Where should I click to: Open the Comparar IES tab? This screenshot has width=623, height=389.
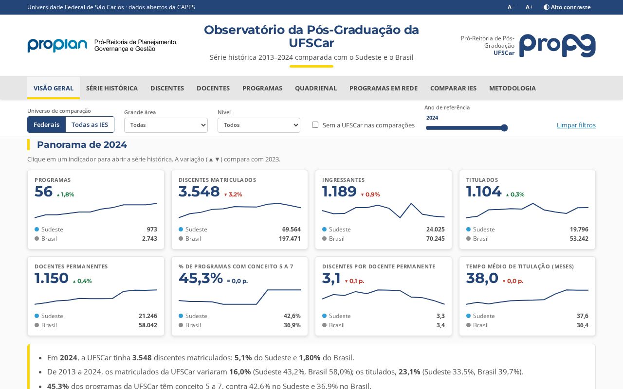(453, 88)
